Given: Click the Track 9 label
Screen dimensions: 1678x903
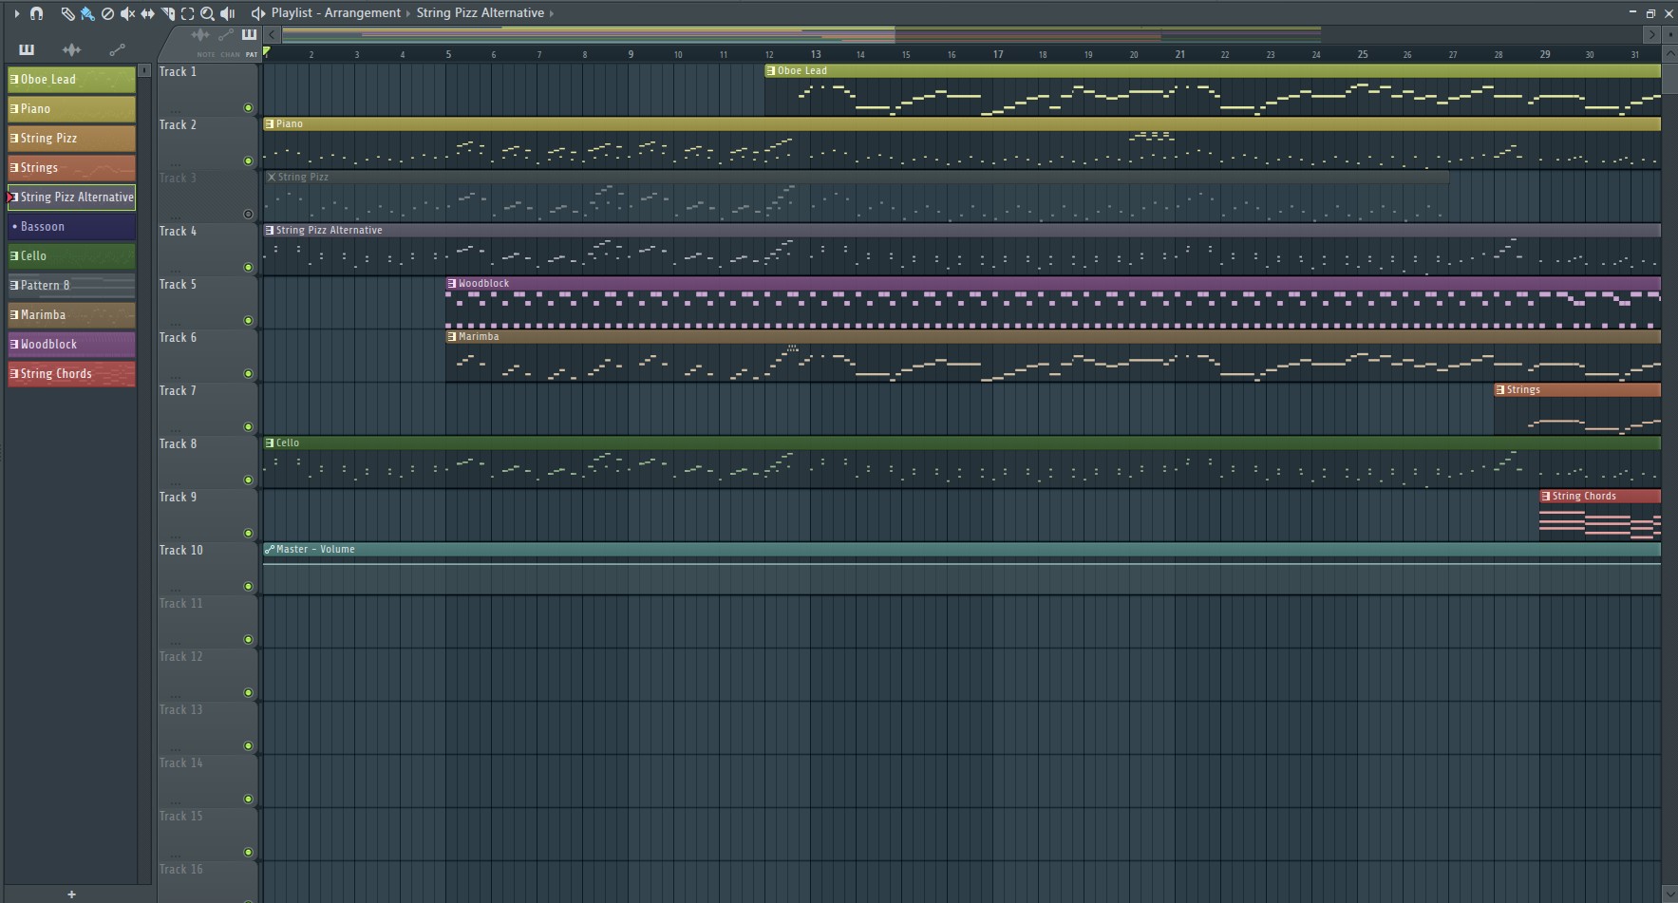Looking at the screenshot, I should click(x=178, y=497).
